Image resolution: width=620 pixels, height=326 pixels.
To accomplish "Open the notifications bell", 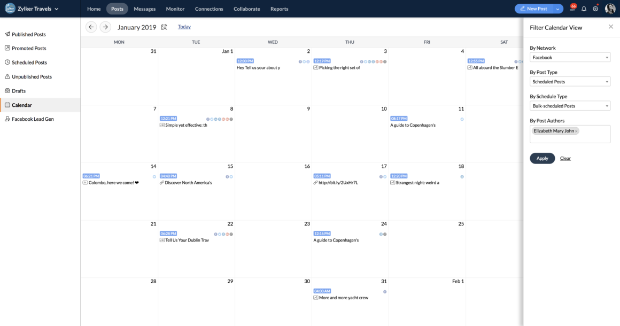I will pos(584,9).
